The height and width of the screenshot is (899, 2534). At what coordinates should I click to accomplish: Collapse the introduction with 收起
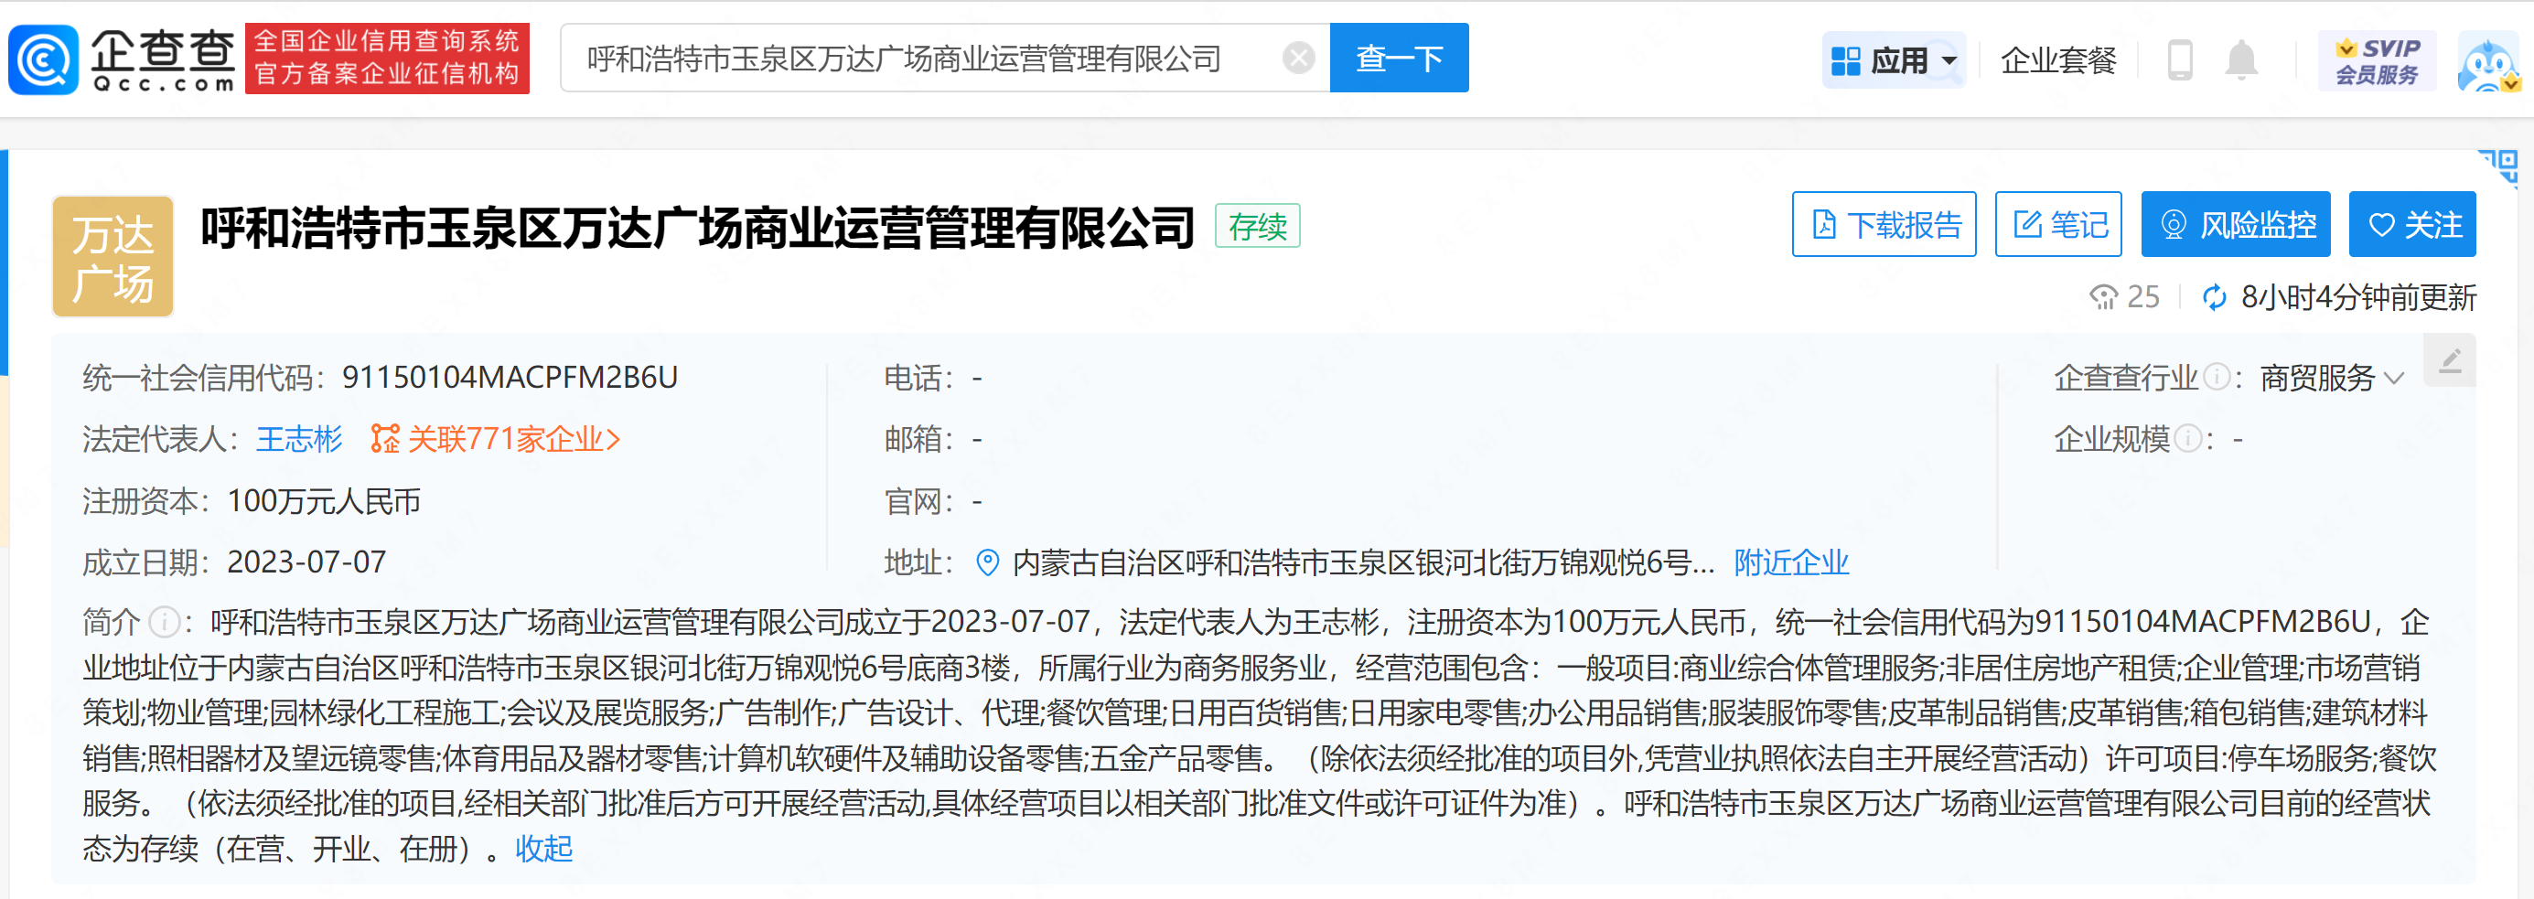pos(544,849)
